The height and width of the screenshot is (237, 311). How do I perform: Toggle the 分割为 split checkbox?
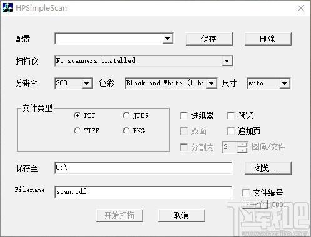(184, 147)
